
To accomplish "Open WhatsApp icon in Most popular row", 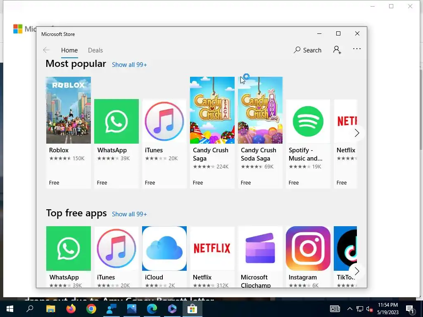I will (116, 121).
